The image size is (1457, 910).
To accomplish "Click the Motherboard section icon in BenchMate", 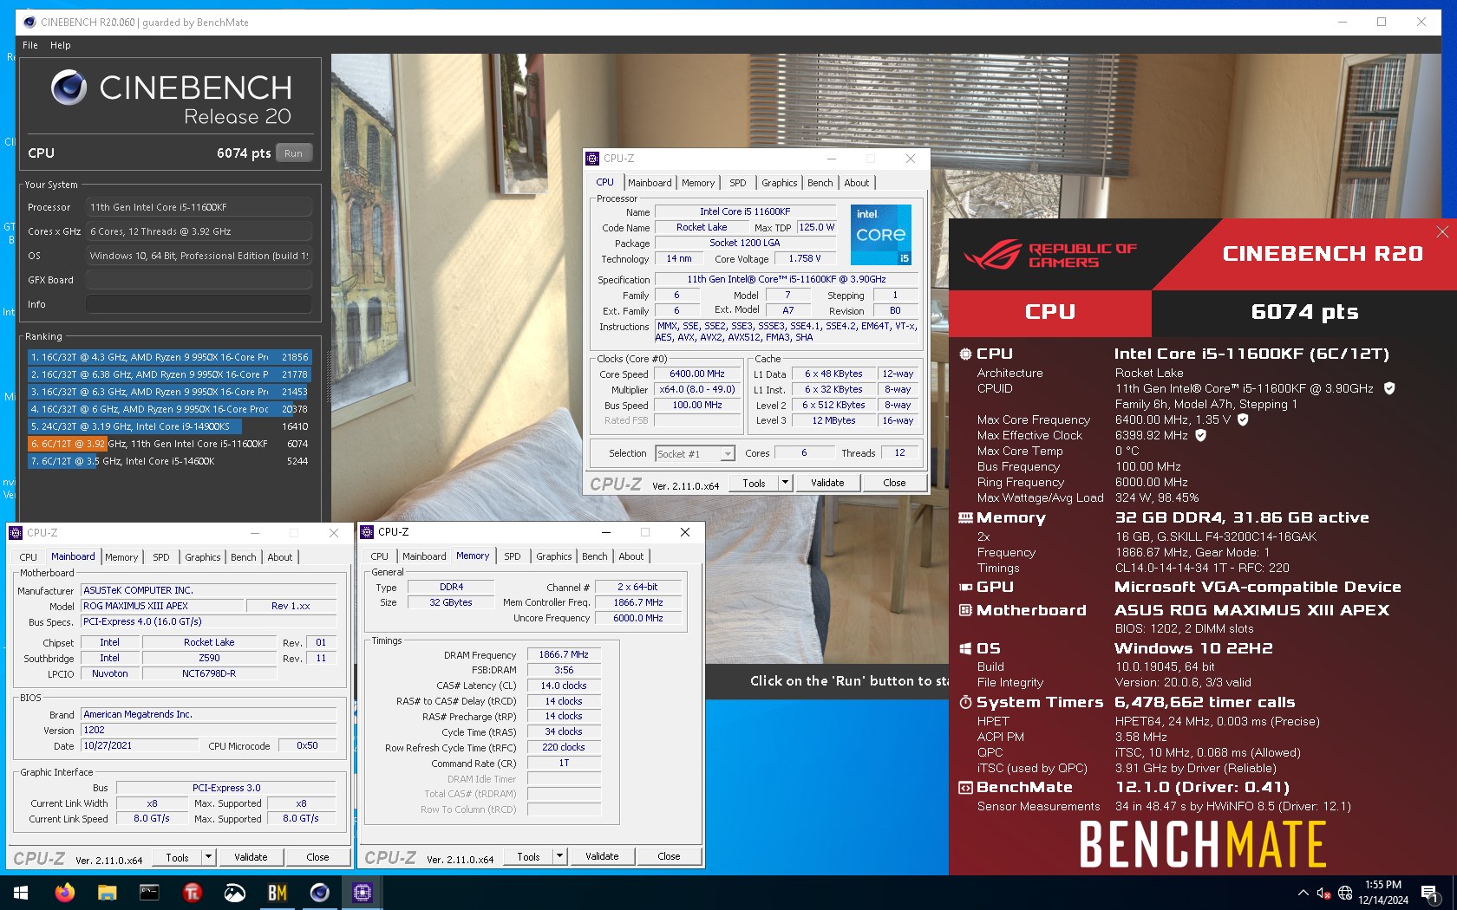I will tap(965, 610).
